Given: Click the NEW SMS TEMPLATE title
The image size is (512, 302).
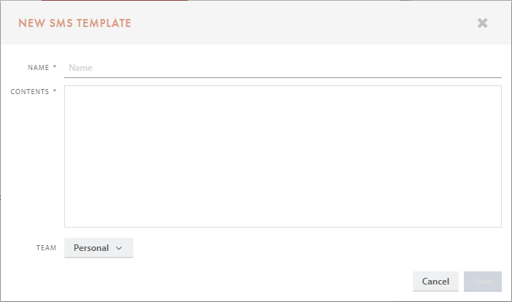Looking at the screenshot, I should pos(74,23).
